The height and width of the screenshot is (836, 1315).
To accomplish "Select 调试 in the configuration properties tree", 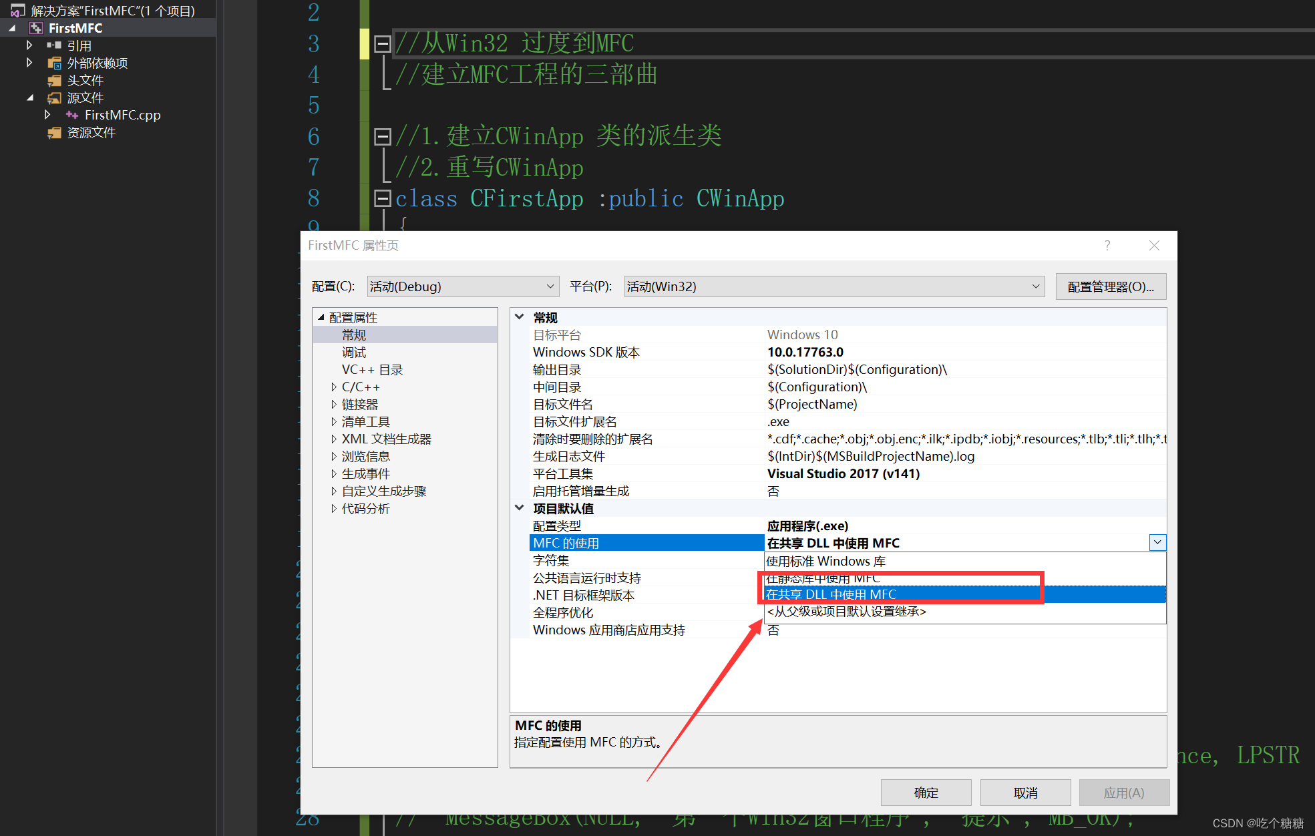I will tap(353, 352).
